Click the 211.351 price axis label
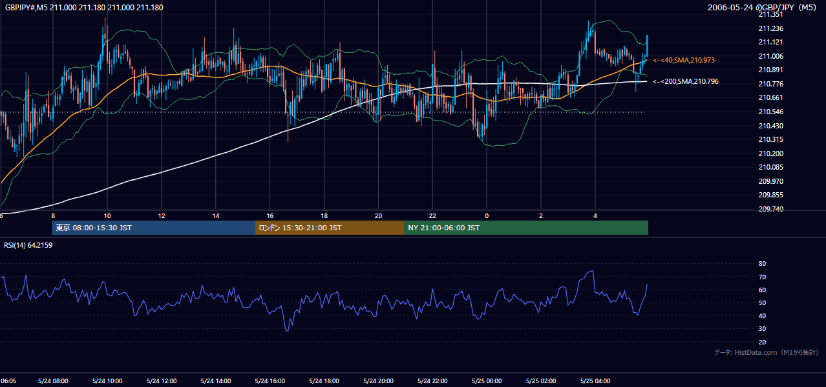The width and height of the screenshot is (826, 387). coord(770,14)
